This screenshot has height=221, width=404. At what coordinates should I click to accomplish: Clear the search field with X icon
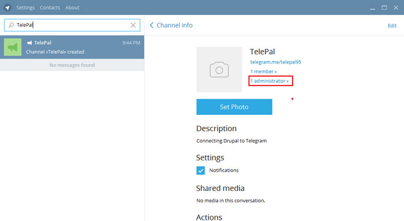click(x=133, y=25)
